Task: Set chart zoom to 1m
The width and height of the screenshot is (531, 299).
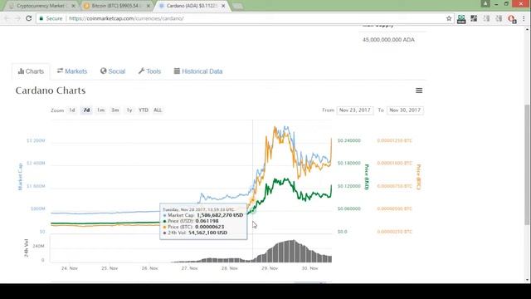Action: pos(101,110)
